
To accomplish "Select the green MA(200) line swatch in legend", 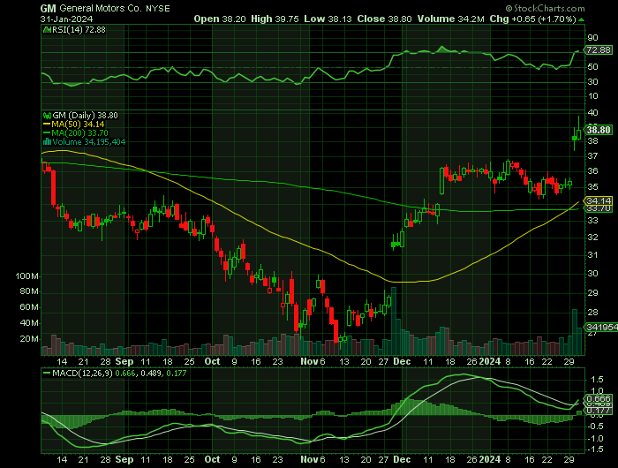I will tap(47, 133).
